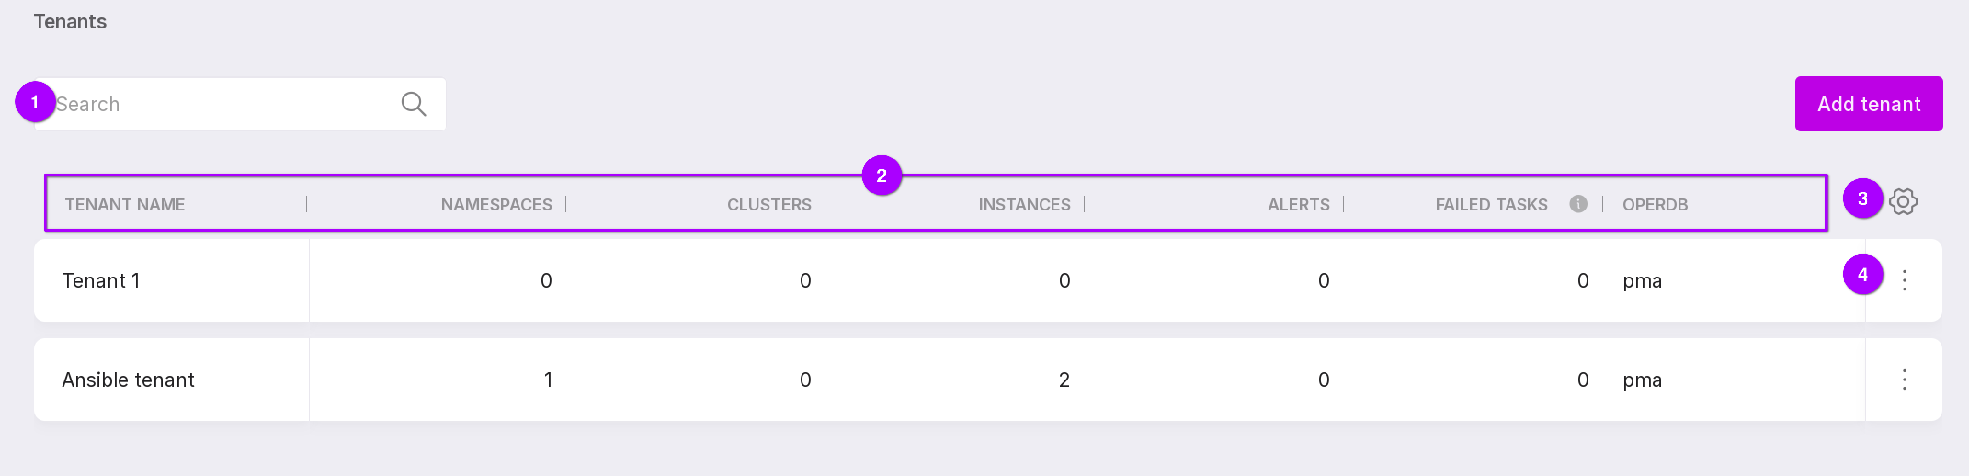
Task: Click the Add tenant button
Action: [1868, 104]
